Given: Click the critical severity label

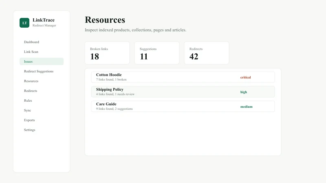Looking at the screenshot, I should pyautogui.click(x=246, y=77).
